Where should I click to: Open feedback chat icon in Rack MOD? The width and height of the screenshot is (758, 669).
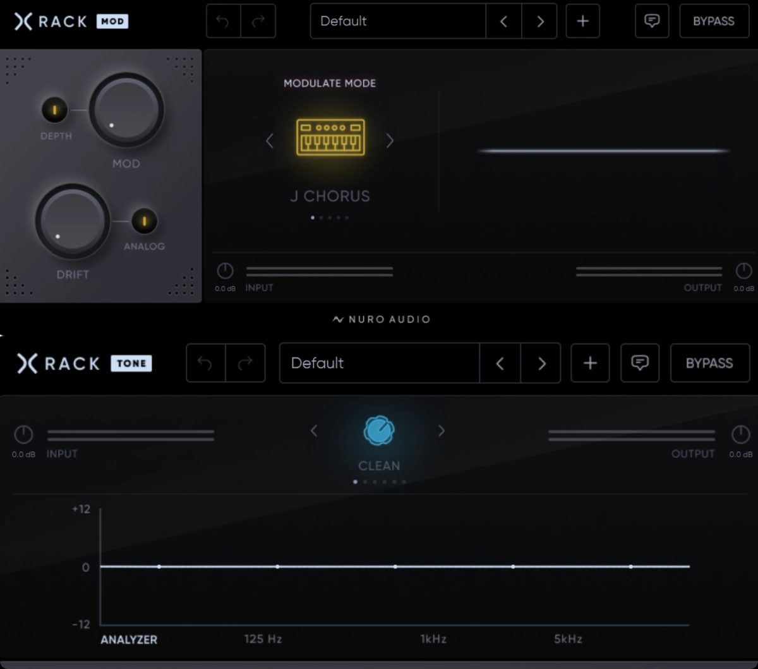pos(652,21)
